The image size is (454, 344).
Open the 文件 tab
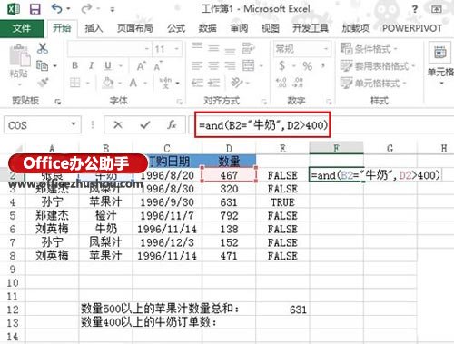(22, 28)
